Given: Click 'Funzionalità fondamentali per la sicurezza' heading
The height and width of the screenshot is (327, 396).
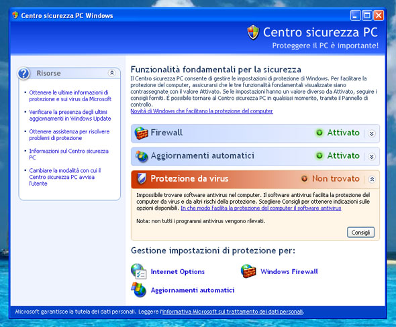Looking at the screenshot, I should (x=216, y=69).
